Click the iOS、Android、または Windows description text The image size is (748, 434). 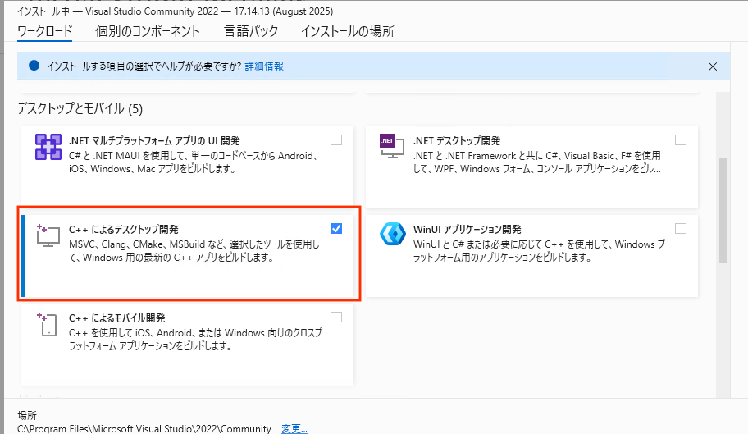pyautogui.click(x=195, y=339)
